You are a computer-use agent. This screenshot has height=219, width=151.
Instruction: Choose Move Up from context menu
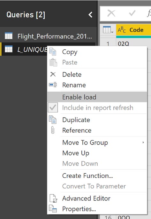[x=76, y=153]
